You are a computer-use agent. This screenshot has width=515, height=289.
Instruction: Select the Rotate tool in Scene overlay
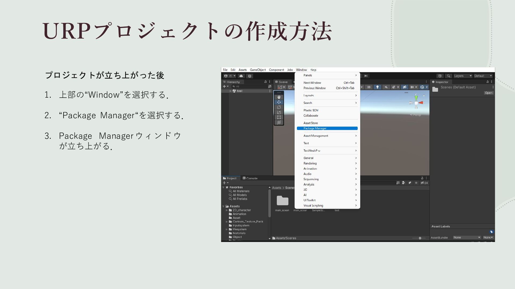[279, 107]
